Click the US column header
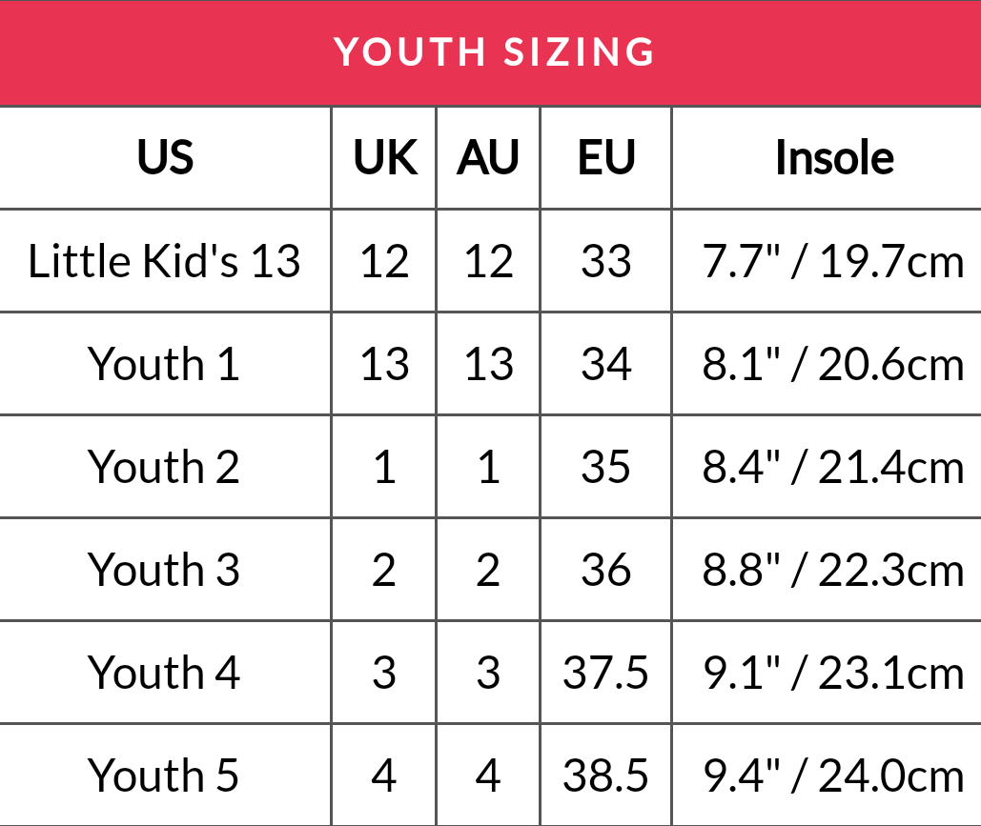Viewport: 981px width, 826px height. [x=165, y=157]
